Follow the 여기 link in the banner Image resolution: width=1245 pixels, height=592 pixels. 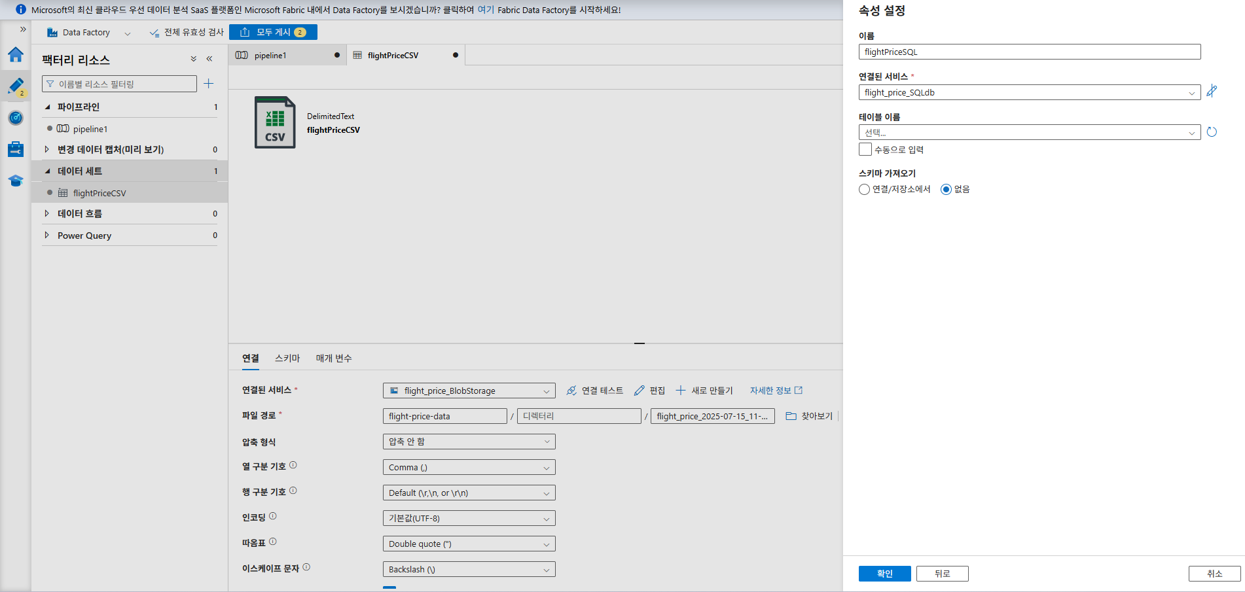[x=486, y=10]
